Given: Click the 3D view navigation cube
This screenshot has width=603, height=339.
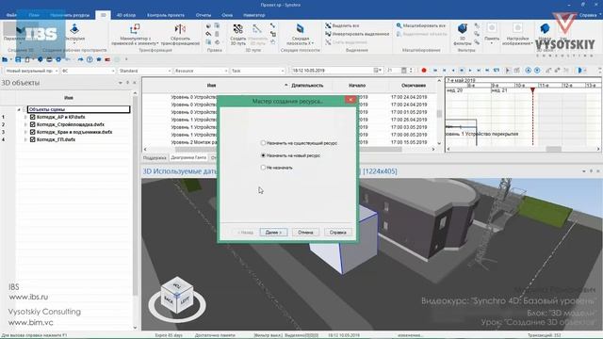Looking at the screenshot, I should pos(177,296).
